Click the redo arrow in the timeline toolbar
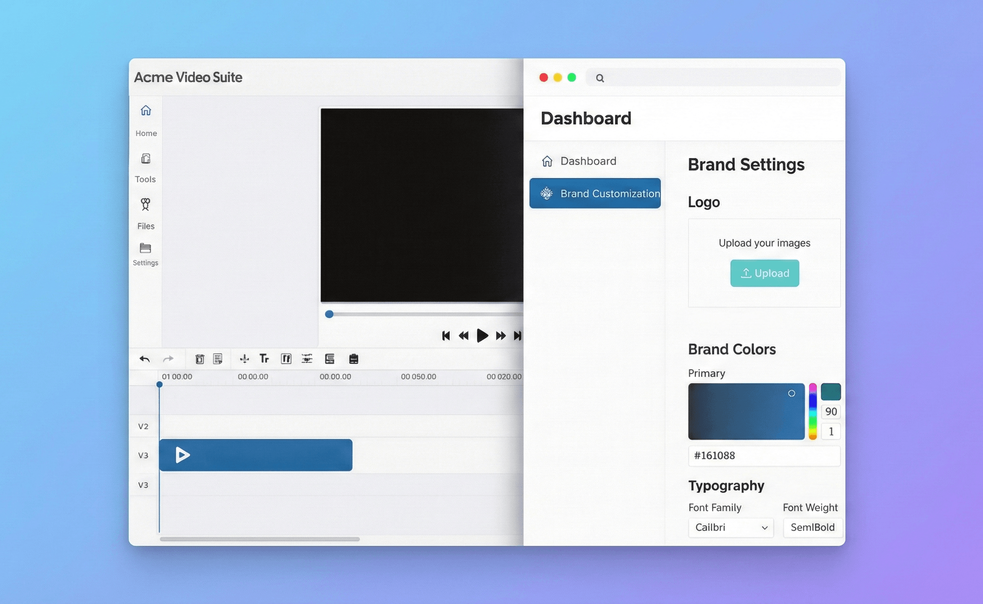The height and width of the screenshot is (604, 983). click(x=168, y=359)
